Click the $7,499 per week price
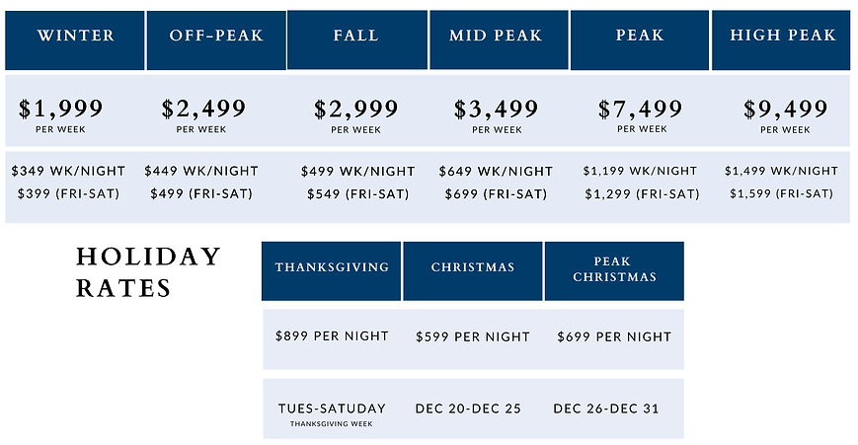The width and height of the screenshot is (858, 445). click(x=641, y=109)
